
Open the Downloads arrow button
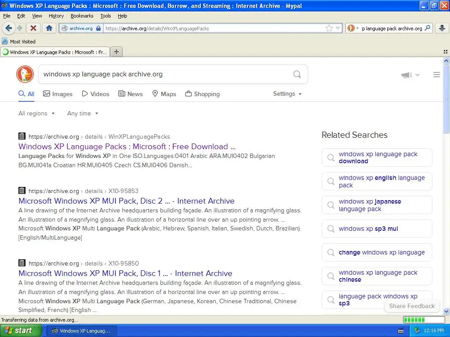pos(442,28)
